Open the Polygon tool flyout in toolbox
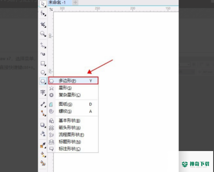This screenshot has height=172, width=214. pos(43,81)
